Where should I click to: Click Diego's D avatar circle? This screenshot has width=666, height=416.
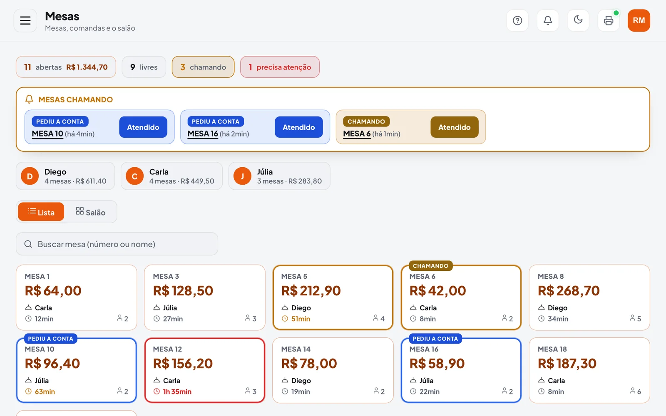30,176
